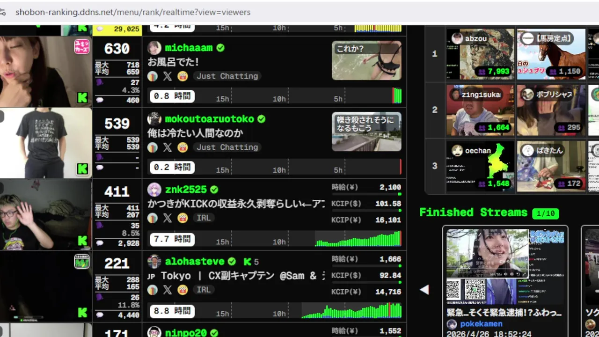Open ボブリシャス rank tile with 295 viewers
Viewport: 599px width, 337px height.
point(551,110)
